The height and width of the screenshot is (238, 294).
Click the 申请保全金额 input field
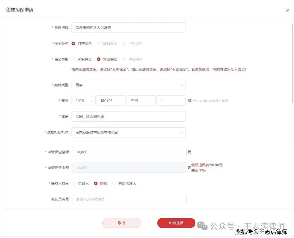(129, 152)
